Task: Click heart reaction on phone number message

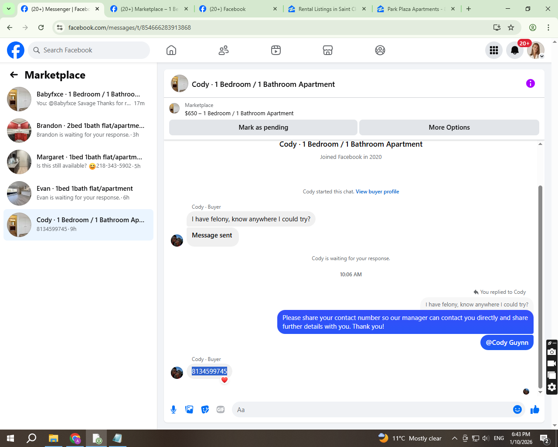Action: [225, 380]
